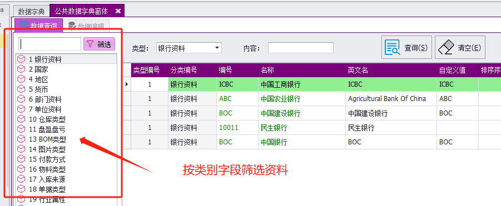501x206 pixels.
Task: Click the 10011 code cell
Action: click(237, 128)
